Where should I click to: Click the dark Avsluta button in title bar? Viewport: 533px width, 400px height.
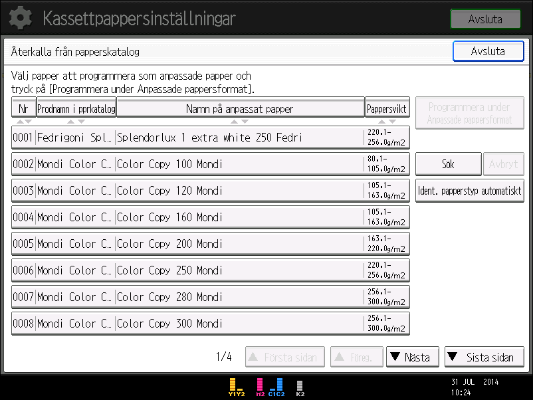[x=485, y=19]
